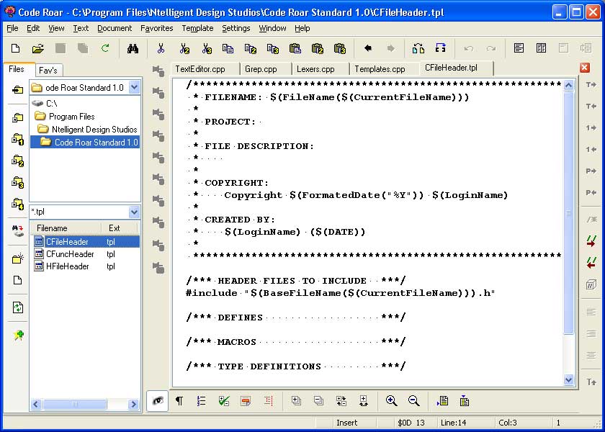Viewport: 605px width, 432px height.
Task: Paste from the main clipboard icon
Action: pyautogui.click(x=295, y=49)
